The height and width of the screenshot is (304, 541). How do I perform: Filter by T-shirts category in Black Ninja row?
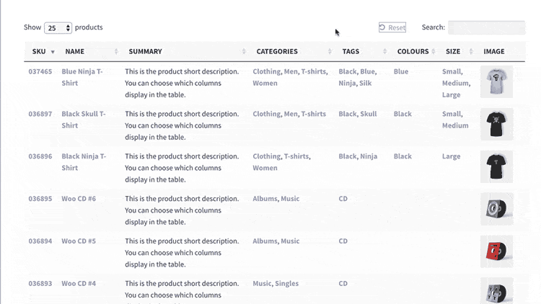pyautogui.click(x=296, y=156)
